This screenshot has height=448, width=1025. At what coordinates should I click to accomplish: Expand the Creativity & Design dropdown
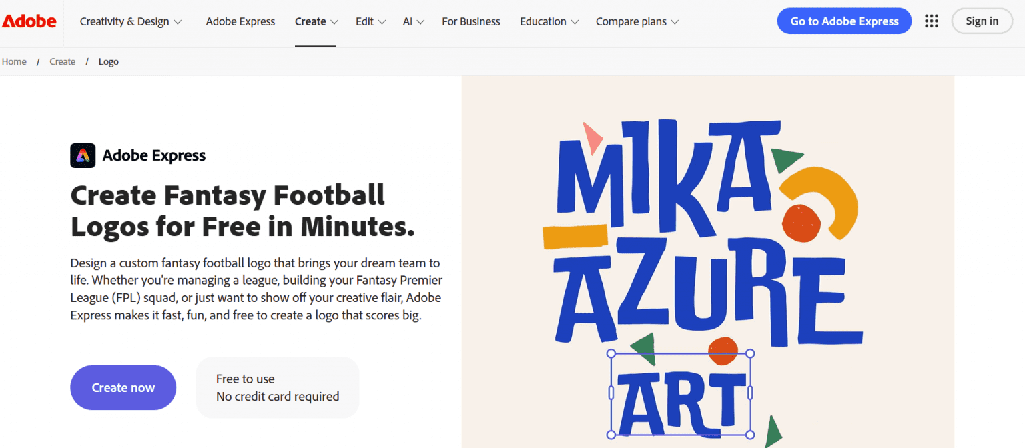pyautogui.click(x=131, y=21)
